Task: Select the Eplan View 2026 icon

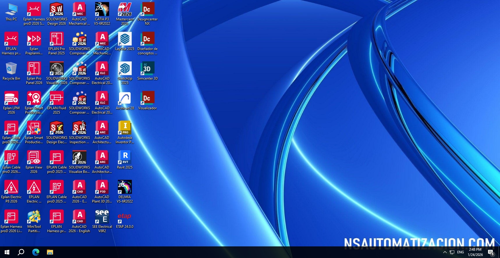Action: pos(34,162)
